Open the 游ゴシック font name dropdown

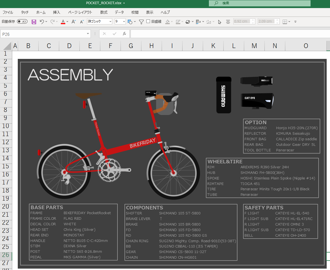point(110,21)
